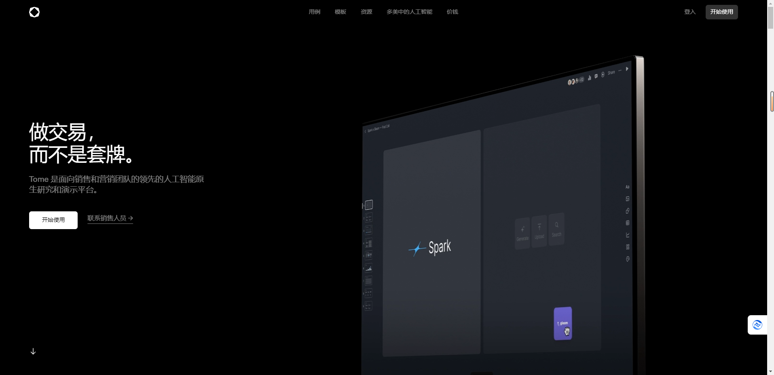
Task: Select the image tool in mockup sidebar
Action: [628, 199]
